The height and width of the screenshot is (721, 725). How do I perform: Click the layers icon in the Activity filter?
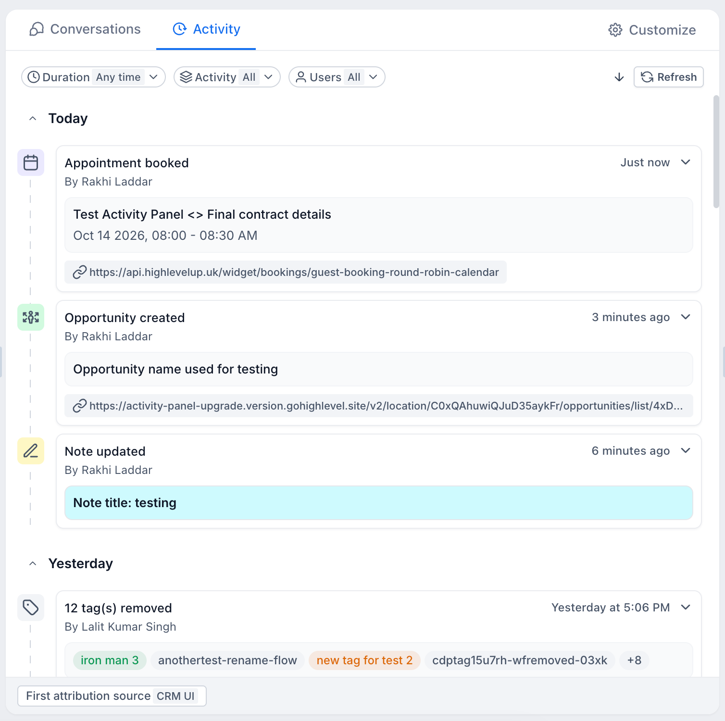click(186, 77)
